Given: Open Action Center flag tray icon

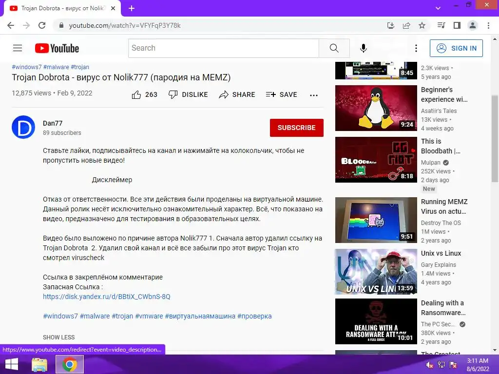Looking at the screenshot, I should point(453,365).
